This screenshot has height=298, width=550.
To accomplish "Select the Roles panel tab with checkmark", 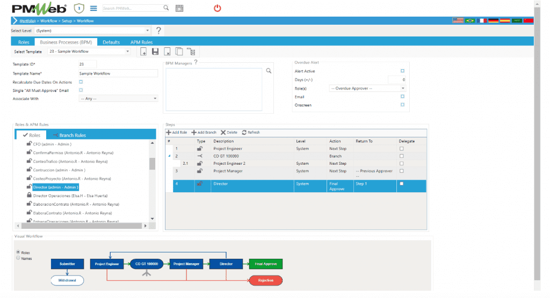I will [31, 135].
